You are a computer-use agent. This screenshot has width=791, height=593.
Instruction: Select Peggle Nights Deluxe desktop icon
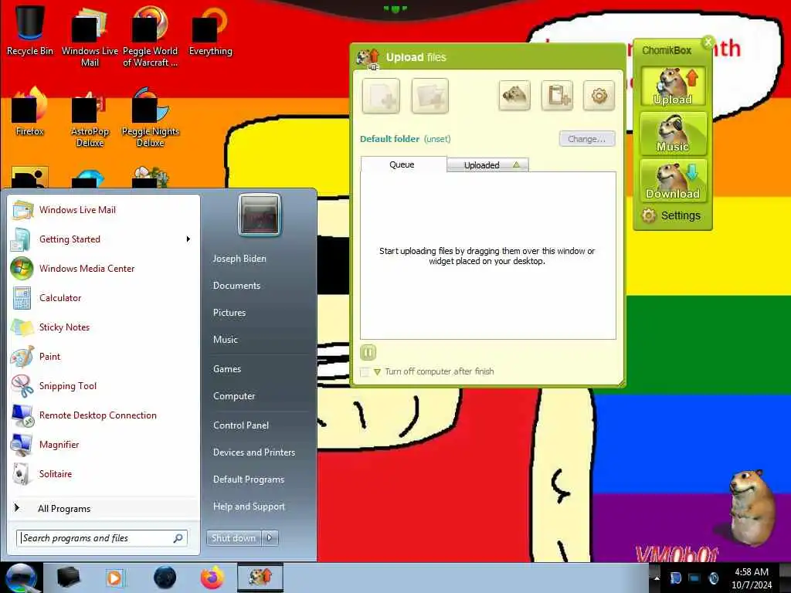tap(151, 117)
